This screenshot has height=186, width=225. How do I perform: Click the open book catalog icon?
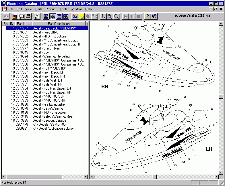[x=22, y=17]
